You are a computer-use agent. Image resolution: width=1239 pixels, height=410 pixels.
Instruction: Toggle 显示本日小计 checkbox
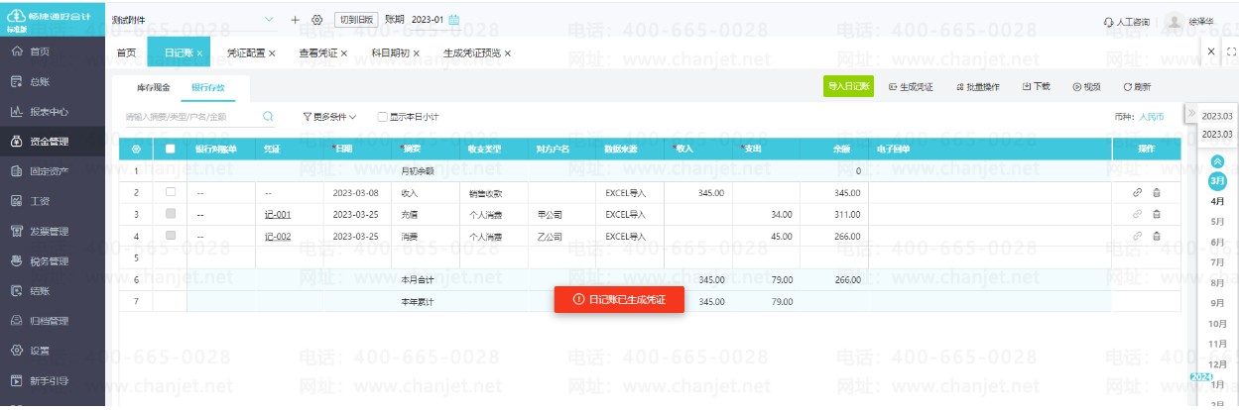coord(383,117)
